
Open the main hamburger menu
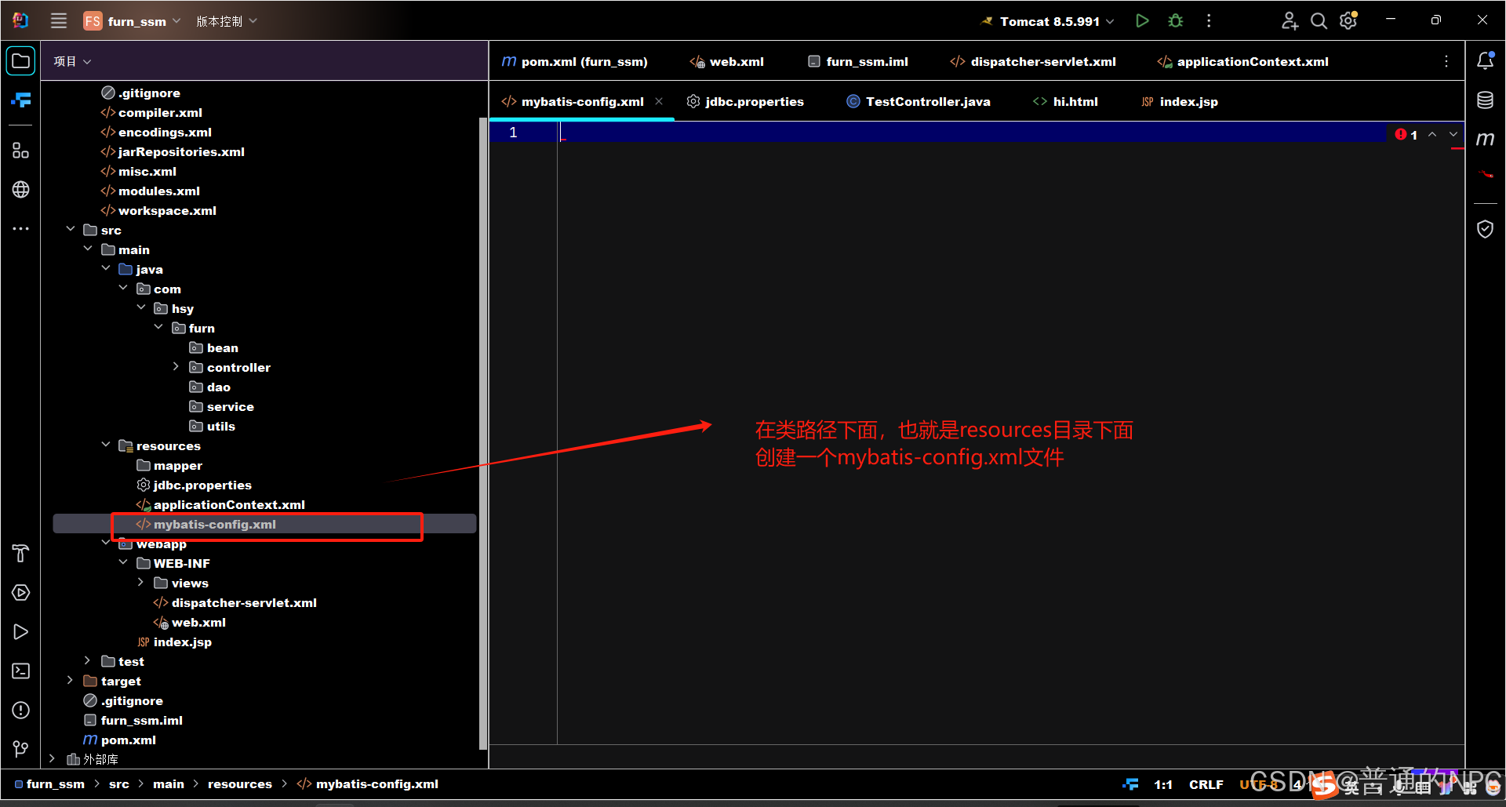pyautogui.click(x=59, y=21)
